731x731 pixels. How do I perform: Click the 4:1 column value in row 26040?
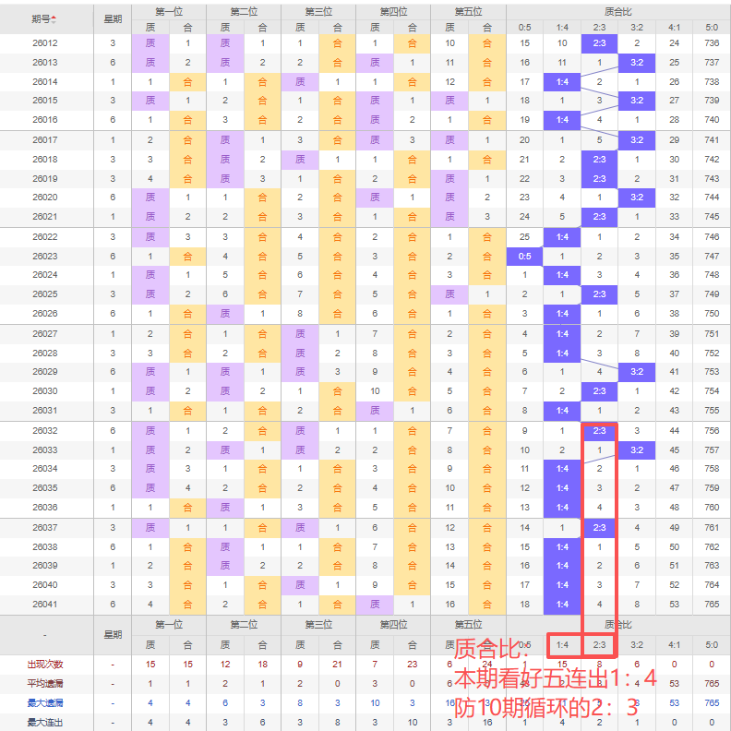coord(674,585)
